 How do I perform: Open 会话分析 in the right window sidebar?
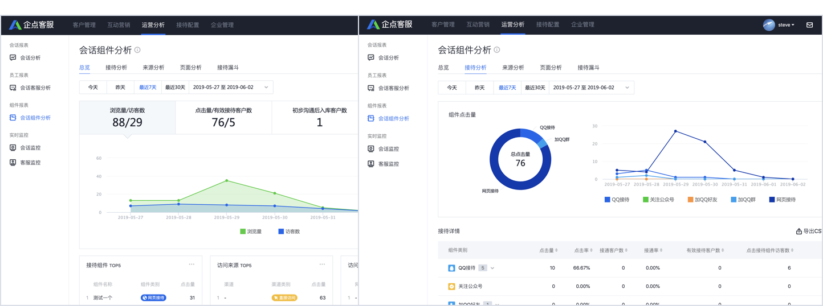(x=383, y=58)
